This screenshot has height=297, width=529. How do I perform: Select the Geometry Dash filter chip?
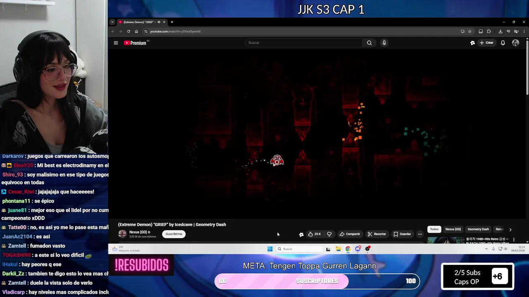coord(478,229)
